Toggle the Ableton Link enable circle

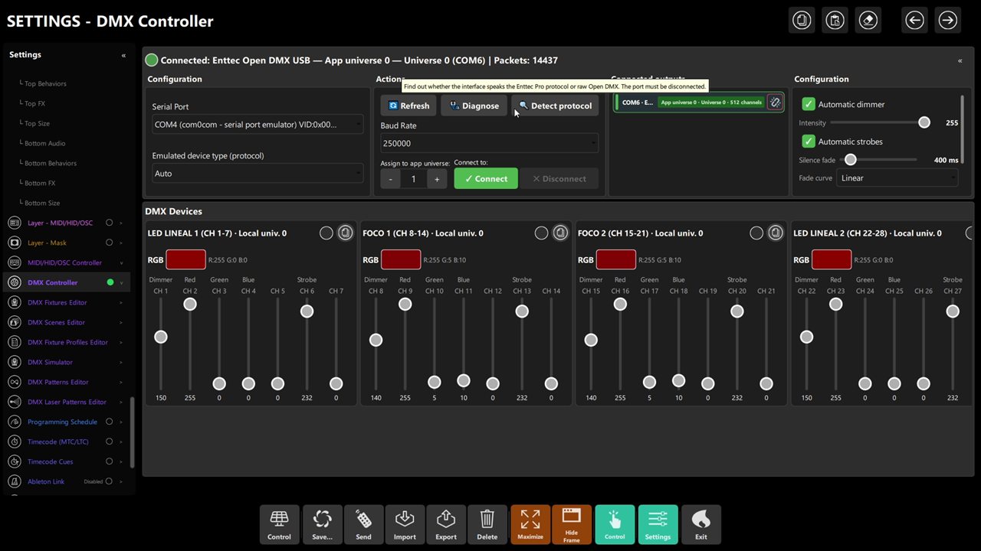click(110, 481)
